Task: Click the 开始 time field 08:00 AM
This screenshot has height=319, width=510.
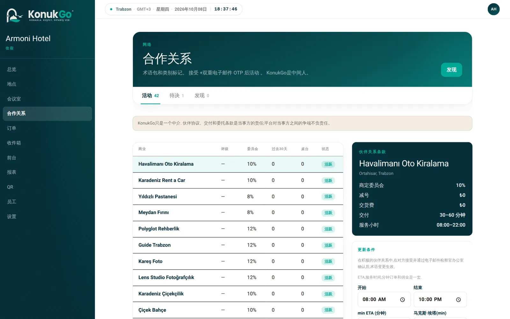Action: click(x=384, y=300)
